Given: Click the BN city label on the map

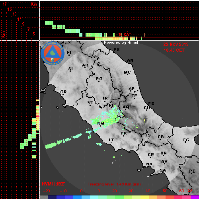Looking at the screenshot, I should pyautogui.click(x=164, y=153).
